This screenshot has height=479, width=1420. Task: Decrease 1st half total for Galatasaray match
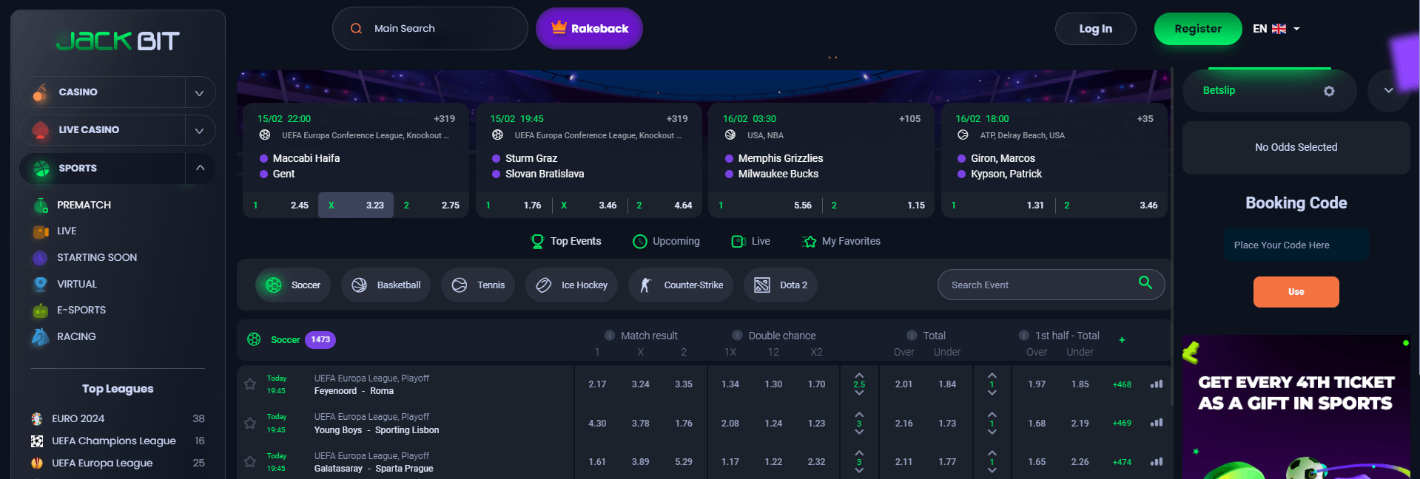(992, 471)
